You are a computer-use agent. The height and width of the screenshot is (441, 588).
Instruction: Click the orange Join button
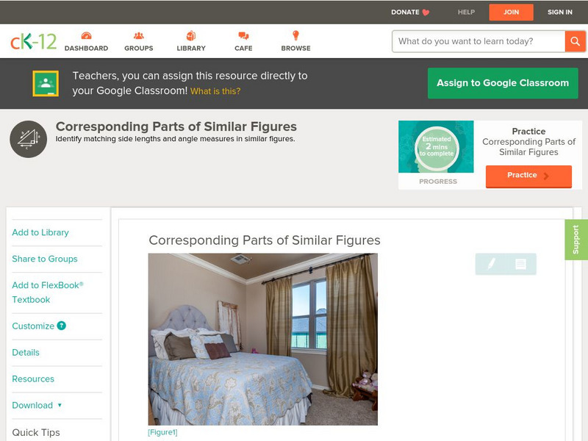pos(511,12)
